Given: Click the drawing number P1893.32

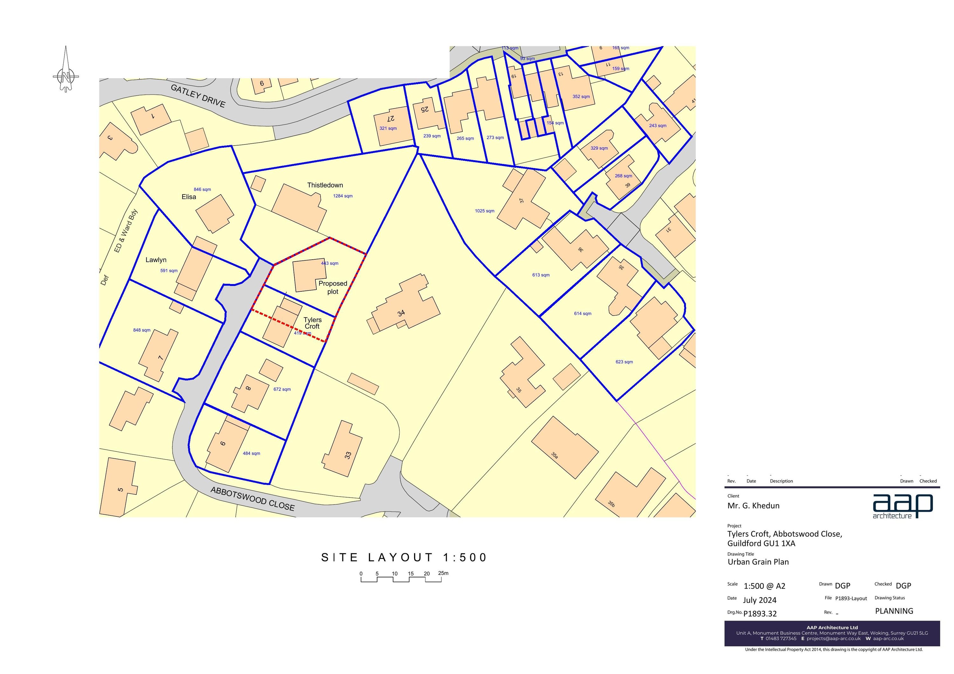Looking at the screenshot, I should click(x=760, y=614).
